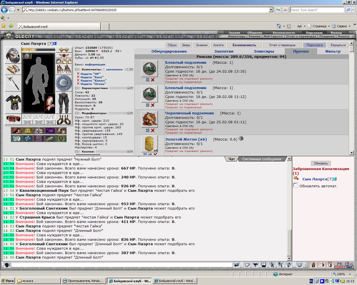Collapse the Модификаторы section
The image size is (357, 285).
click(76, 113)
